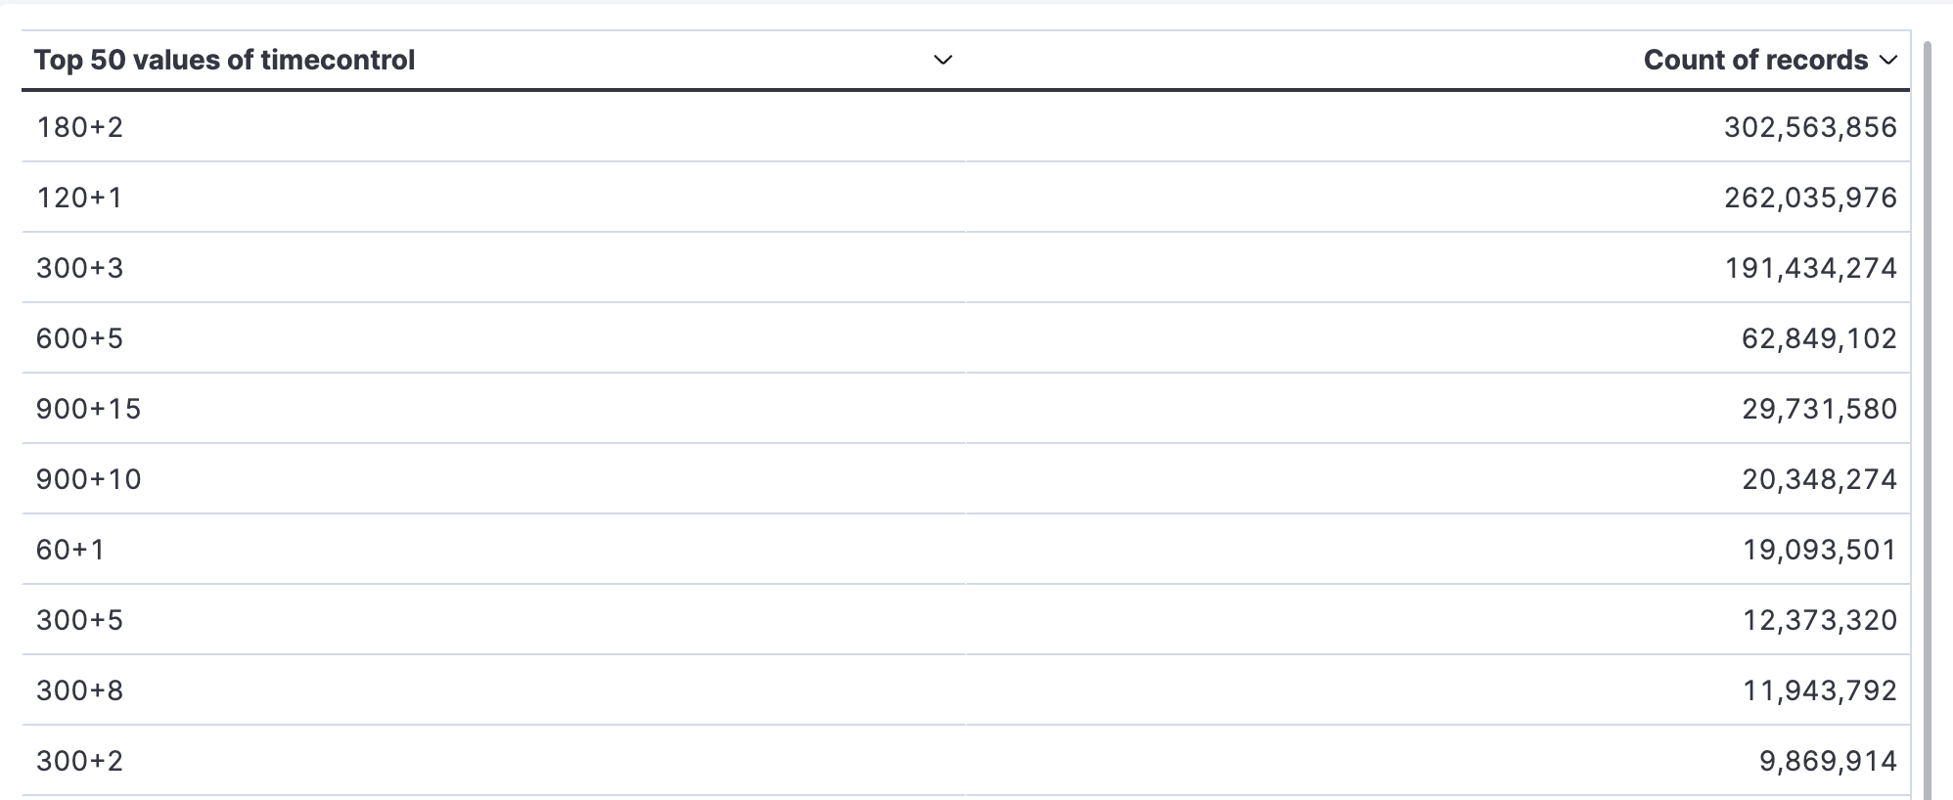Select the 600+5 timecontrol cell

coord(493,338)
